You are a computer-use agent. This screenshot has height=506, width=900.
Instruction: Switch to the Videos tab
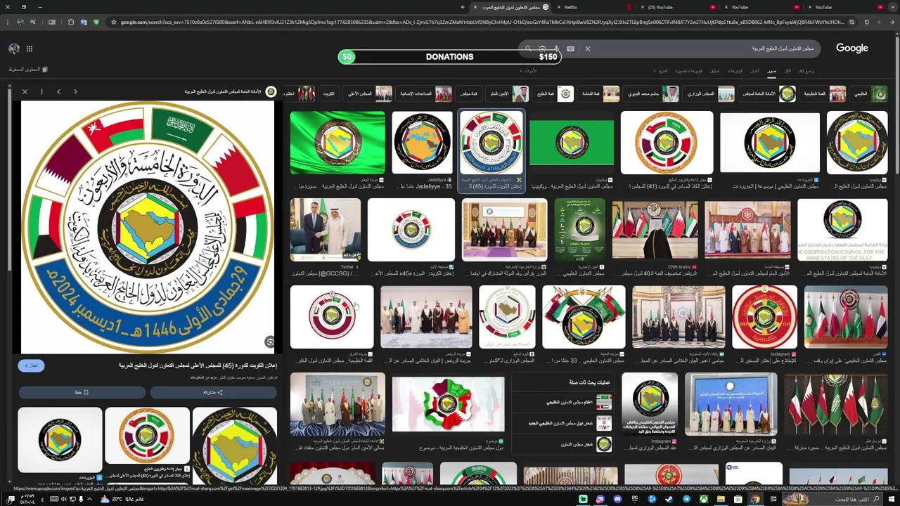point(735,71)
